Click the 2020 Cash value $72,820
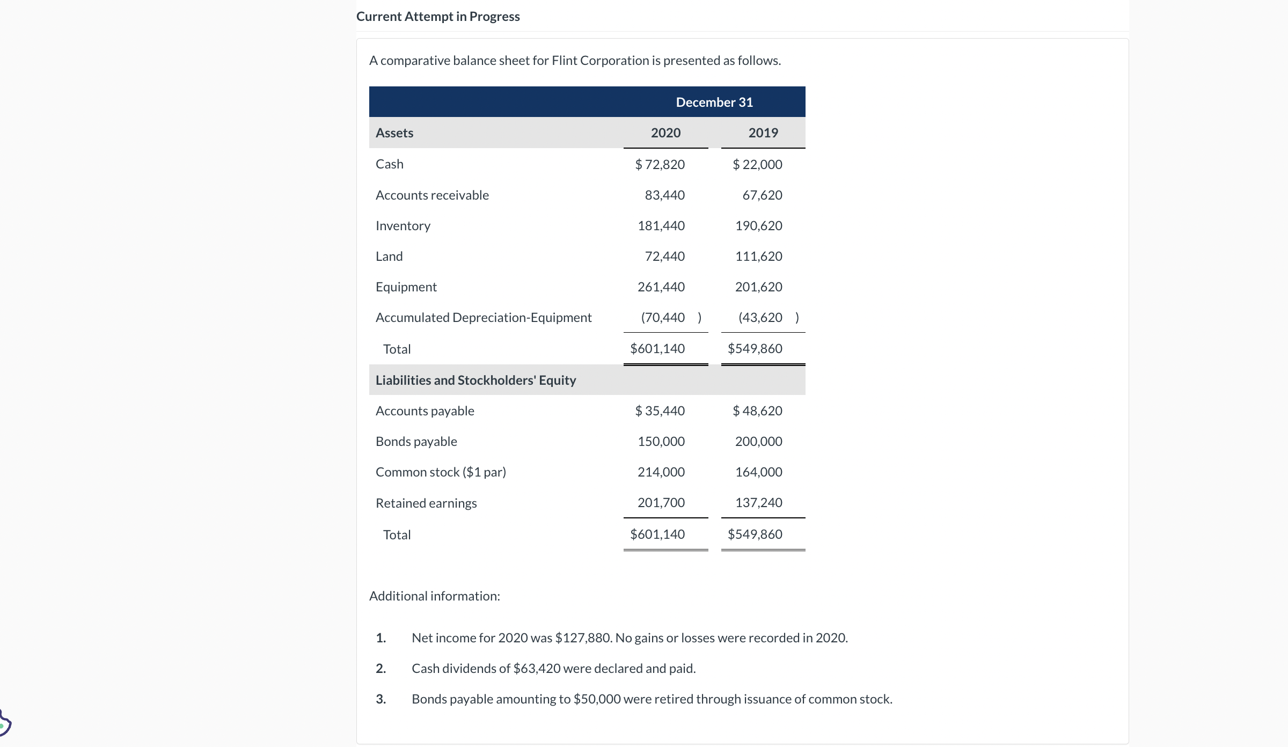This screenshot has height=747, width=1288. coord(660,164)
